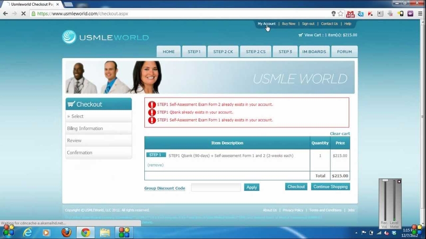
Task: Open the Windows Start button
Action: pos(9,231)
